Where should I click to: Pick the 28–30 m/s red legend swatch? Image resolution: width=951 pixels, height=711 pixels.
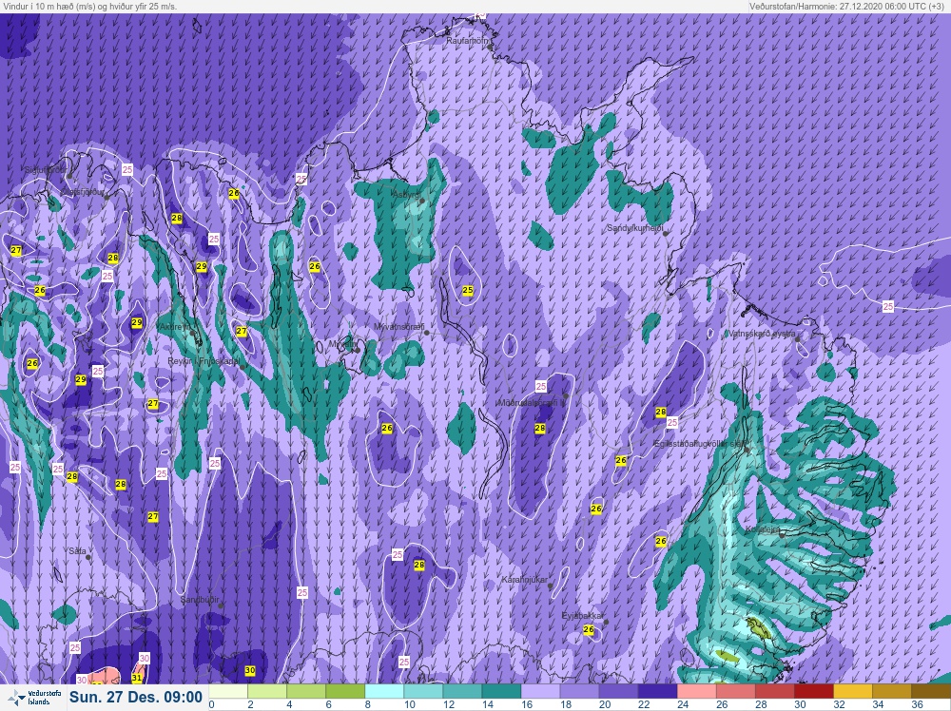point(775,692)
